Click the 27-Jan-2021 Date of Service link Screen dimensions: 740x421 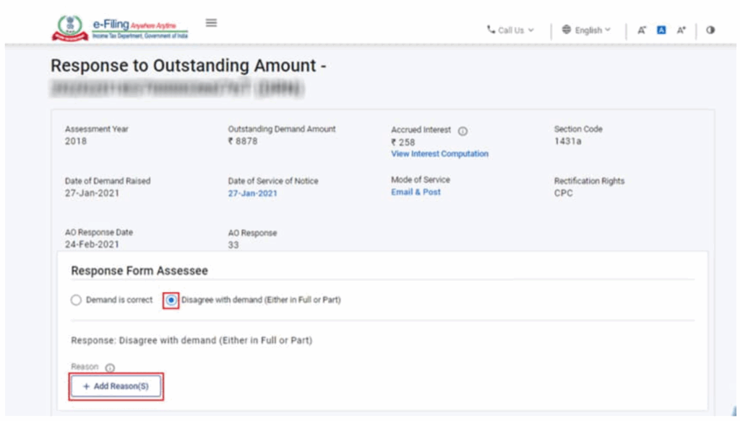point(252,194)
